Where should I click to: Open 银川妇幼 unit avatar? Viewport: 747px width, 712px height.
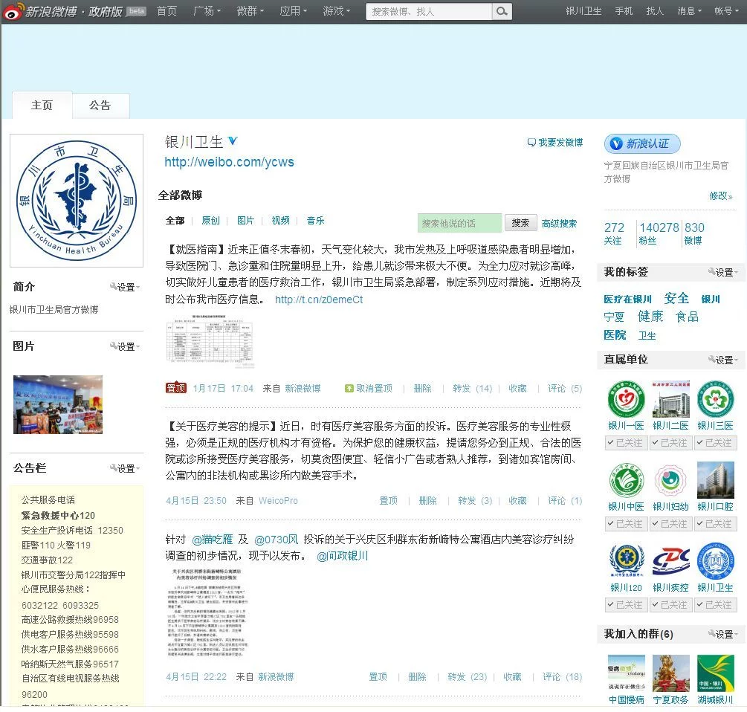(x=670, y=480)
